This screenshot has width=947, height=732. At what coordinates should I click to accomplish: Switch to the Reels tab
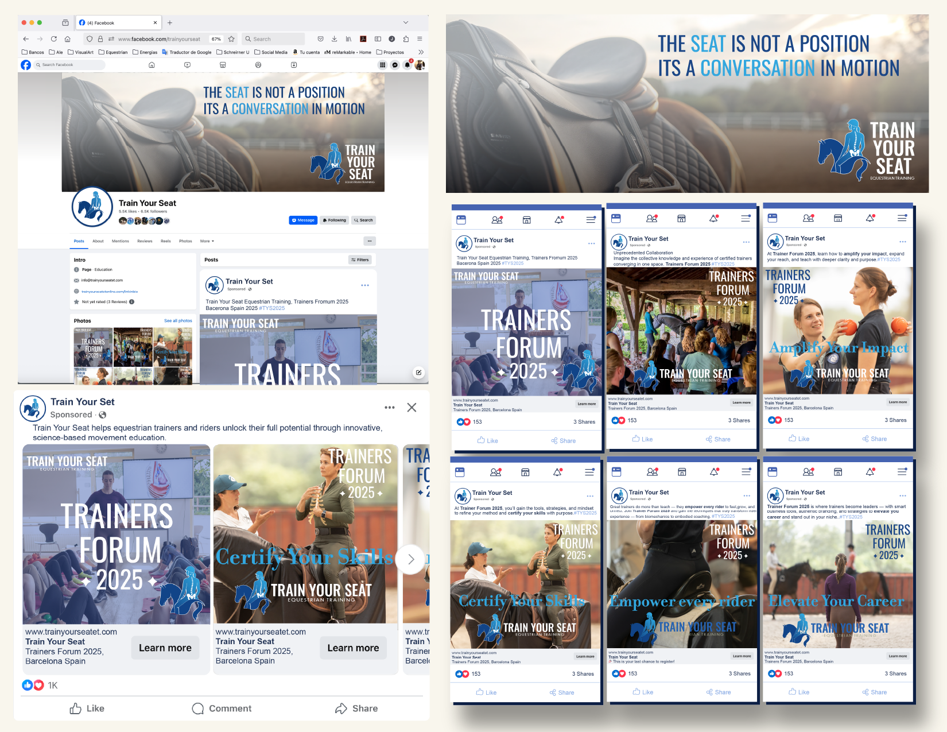click(166, 241)
